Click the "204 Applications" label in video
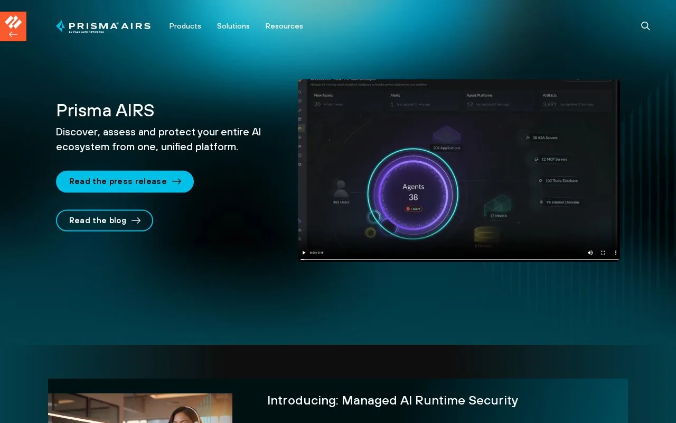The width and height of the screenshot is (676, 423). 447,148
